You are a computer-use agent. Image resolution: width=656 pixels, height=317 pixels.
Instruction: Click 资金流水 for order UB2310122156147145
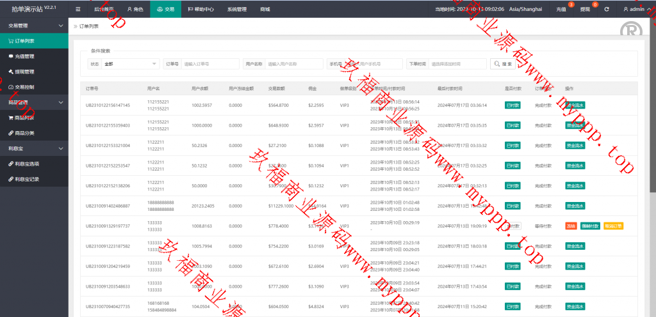(x=575, y=105)
